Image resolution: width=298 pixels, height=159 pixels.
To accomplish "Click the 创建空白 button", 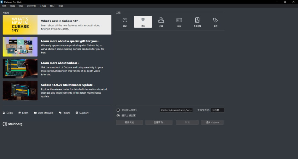I will (159, 122).
